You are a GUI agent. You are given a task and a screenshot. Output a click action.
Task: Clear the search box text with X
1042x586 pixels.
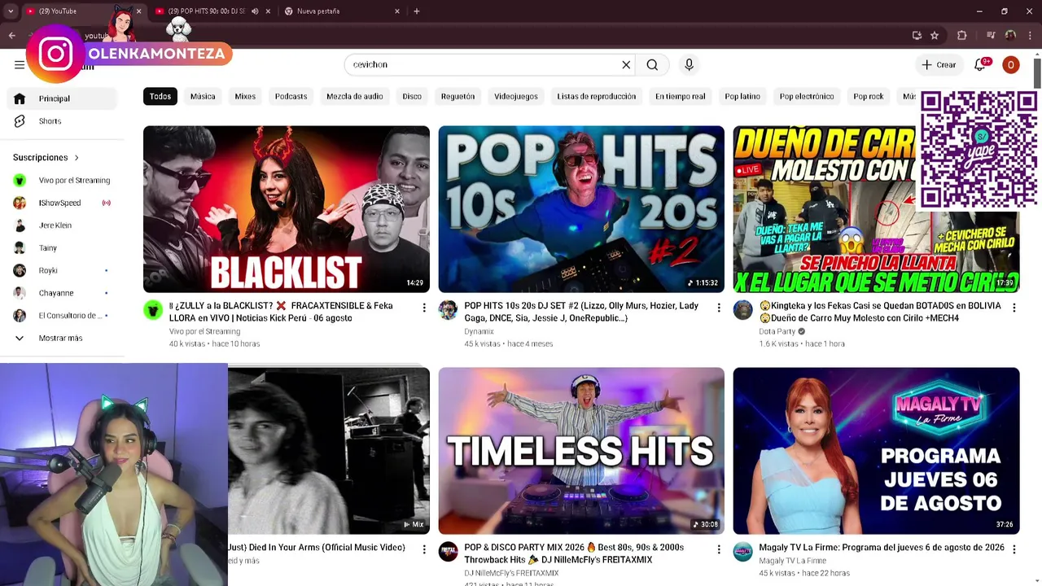626,65
